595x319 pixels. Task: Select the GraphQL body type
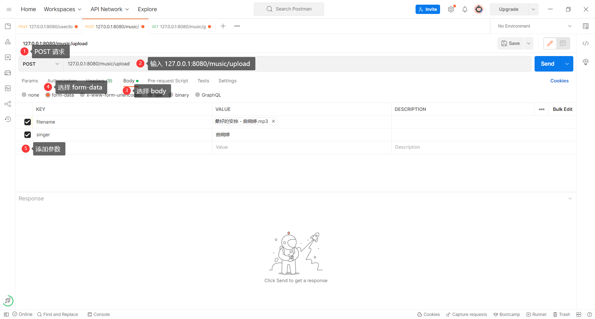pos(197,95)
